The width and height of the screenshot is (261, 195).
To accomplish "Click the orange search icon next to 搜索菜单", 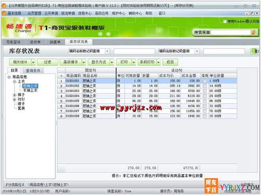I will 254,32.
